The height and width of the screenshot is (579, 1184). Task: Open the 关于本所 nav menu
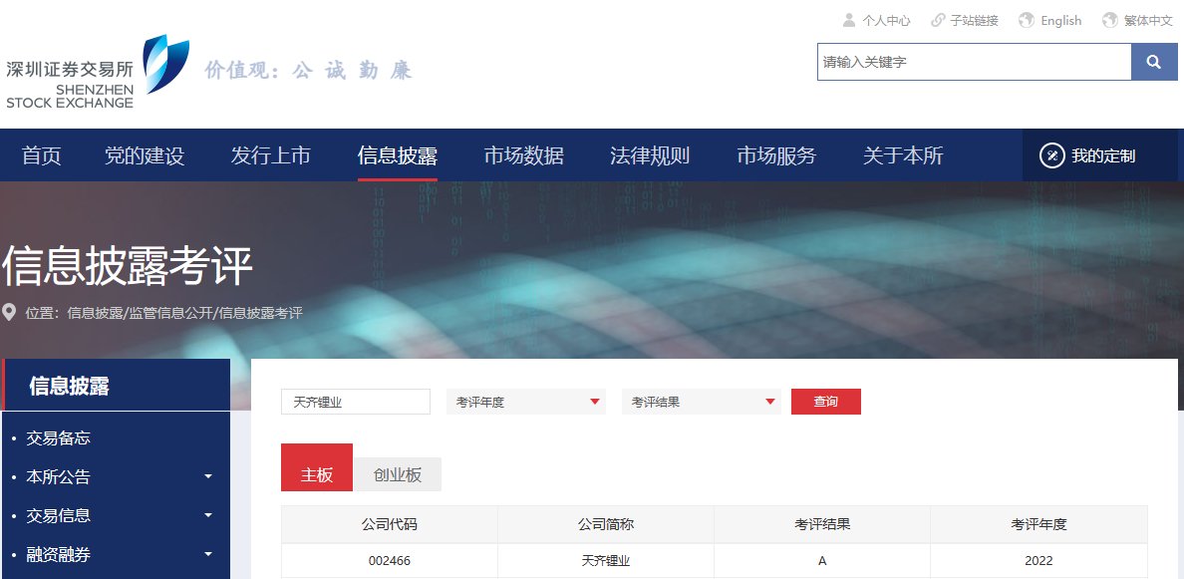click(x=903, y=156)
